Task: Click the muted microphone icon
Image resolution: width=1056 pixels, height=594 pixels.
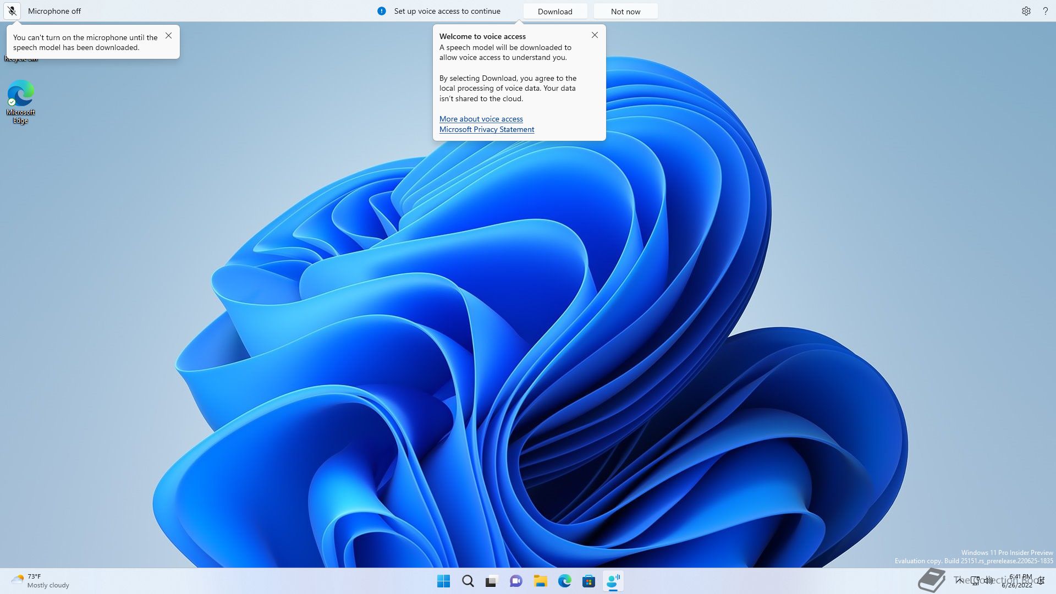Action: [12, 11]
